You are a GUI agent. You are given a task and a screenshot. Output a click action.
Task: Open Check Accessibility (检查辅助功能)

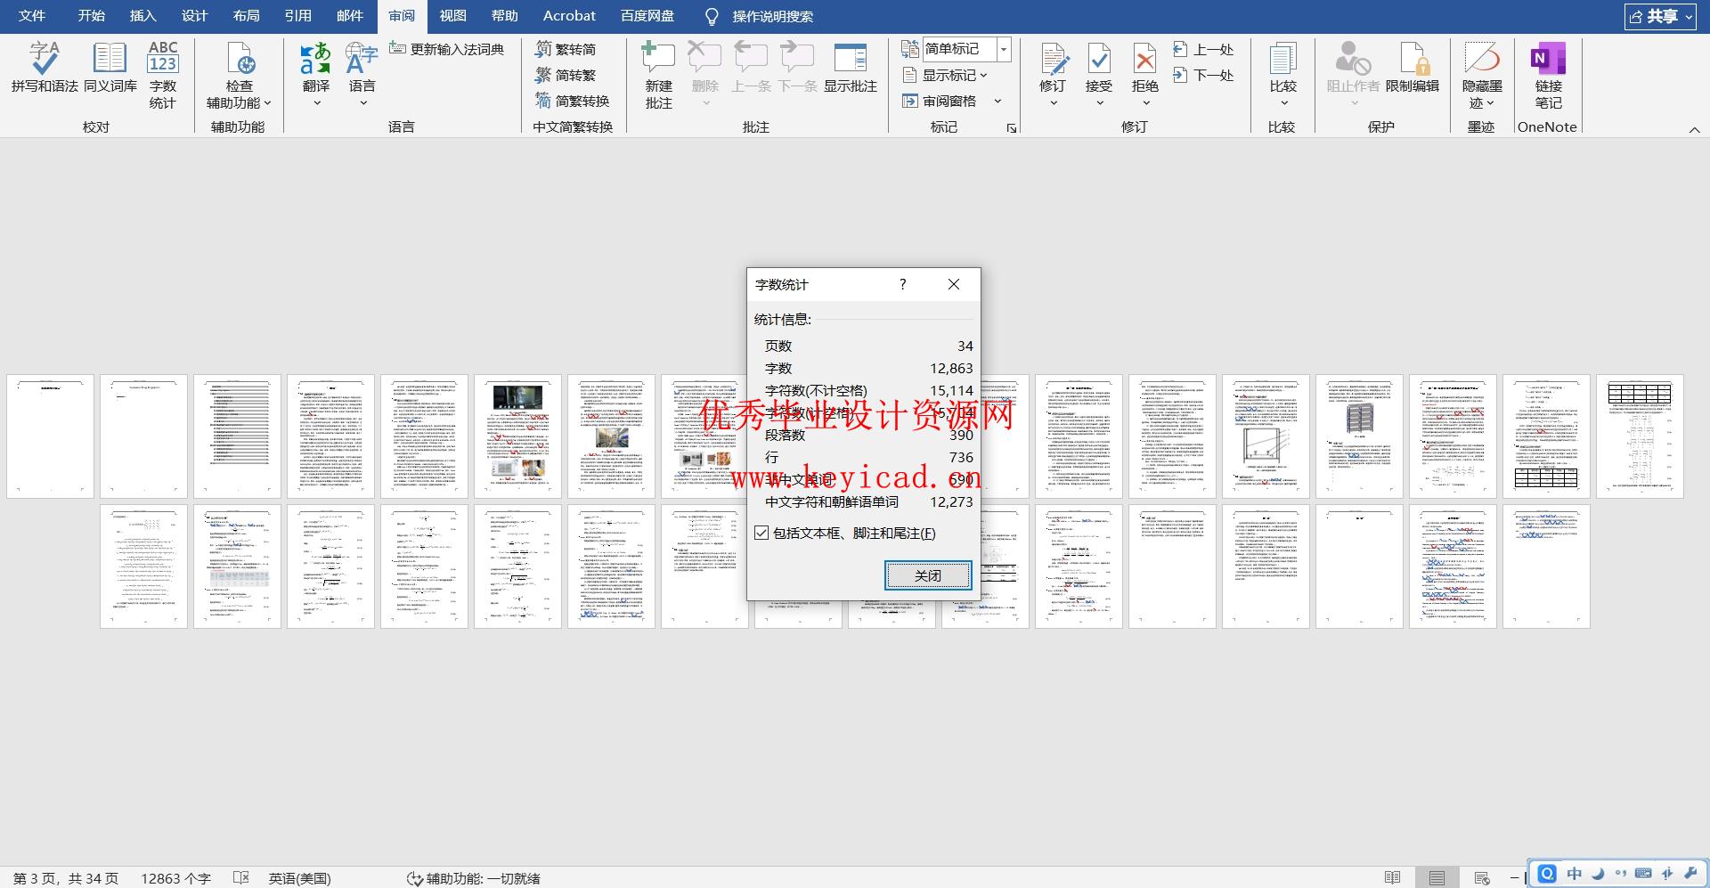pyautogui.click(x=239, y=76)
